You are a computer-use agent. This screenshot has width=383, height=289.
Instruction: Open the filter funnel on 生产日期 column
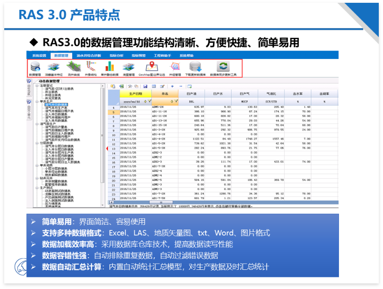(x=149, y=101)
